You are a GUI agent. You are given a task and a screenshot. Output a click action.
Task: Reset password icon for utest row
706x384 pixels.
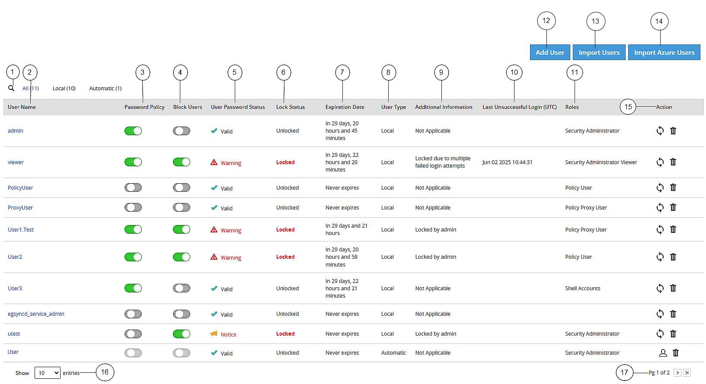coord(660,333)
